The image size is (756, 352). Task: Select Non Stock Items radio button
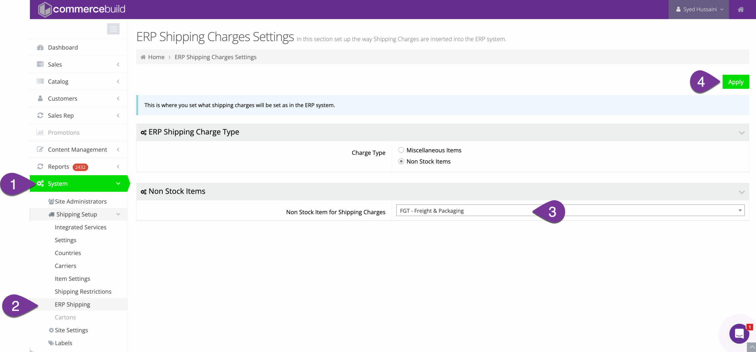pyautogui.click(x=401, y=161)
